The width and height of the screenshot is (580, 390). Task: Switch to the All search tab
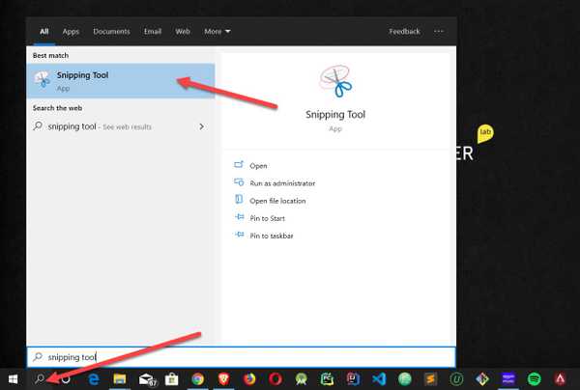44,32
